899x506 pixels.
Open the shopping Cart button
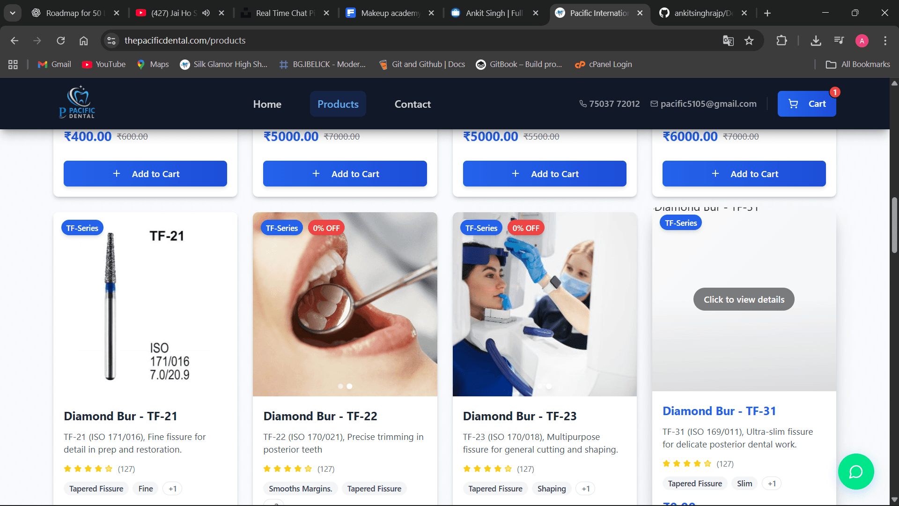click(806, 104)
